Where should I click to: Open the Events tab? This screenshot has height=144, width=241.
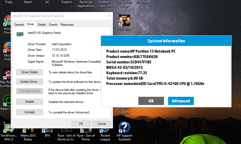[53, 25]
